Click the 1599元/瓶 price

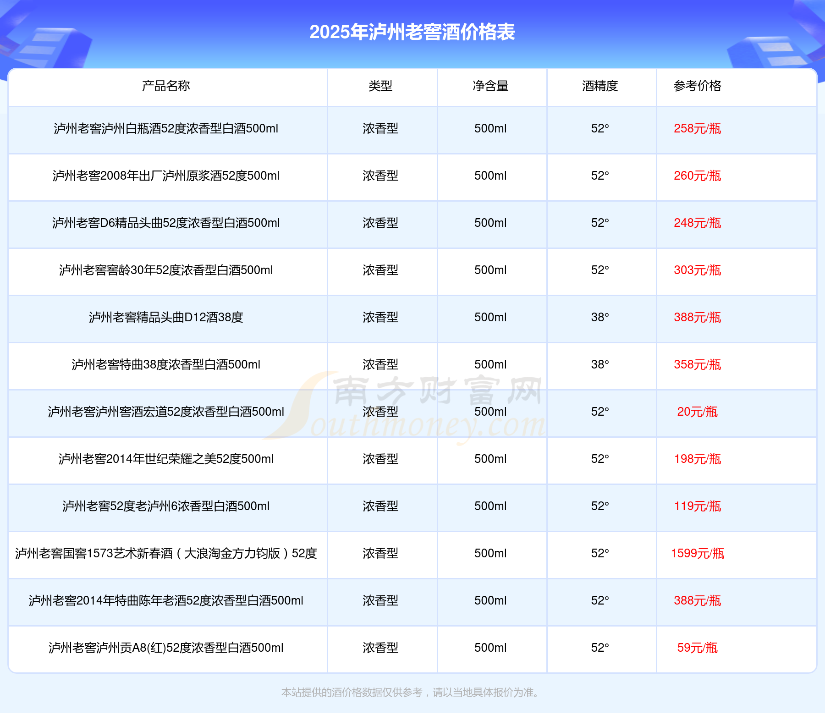point(697,554)
